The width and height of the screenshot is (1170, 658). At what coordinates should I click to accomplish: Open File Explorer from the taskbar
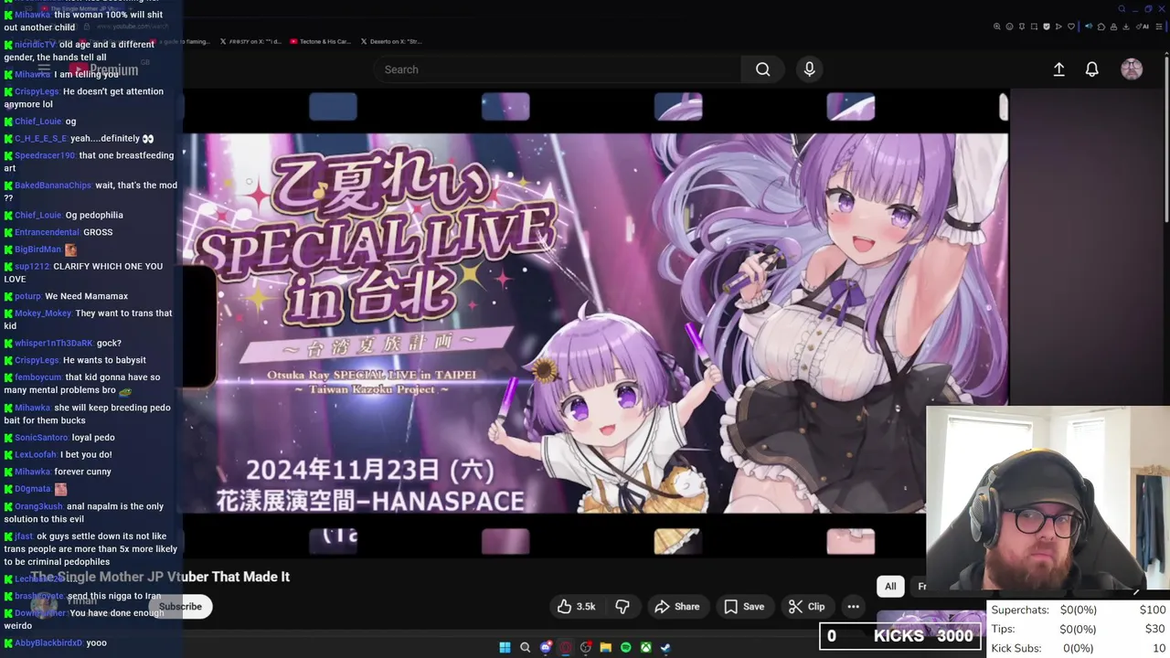(606, 647)
